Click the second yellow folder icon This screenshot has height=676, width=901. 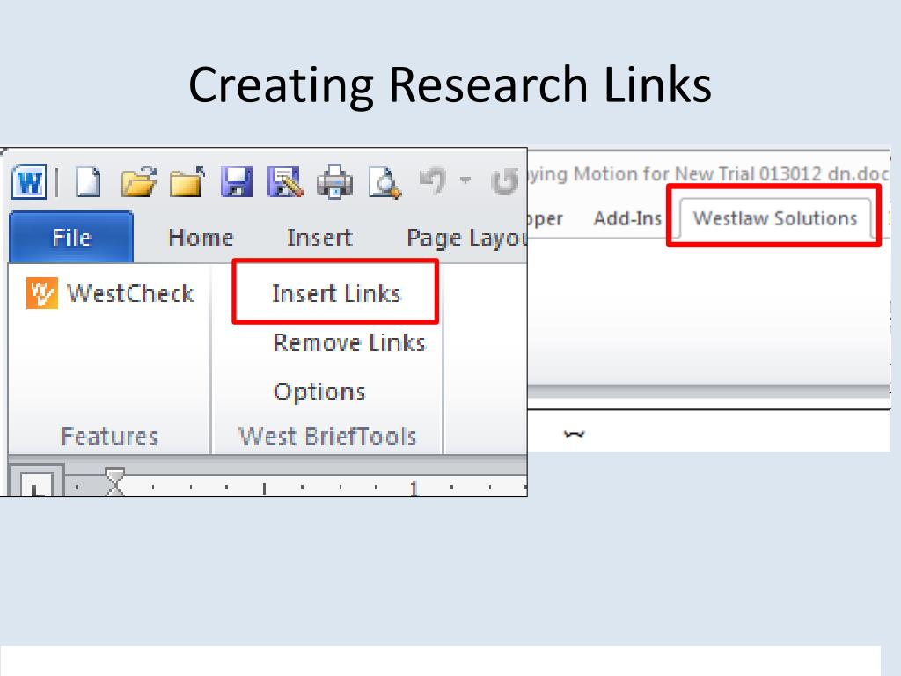(x=187, y=182)
